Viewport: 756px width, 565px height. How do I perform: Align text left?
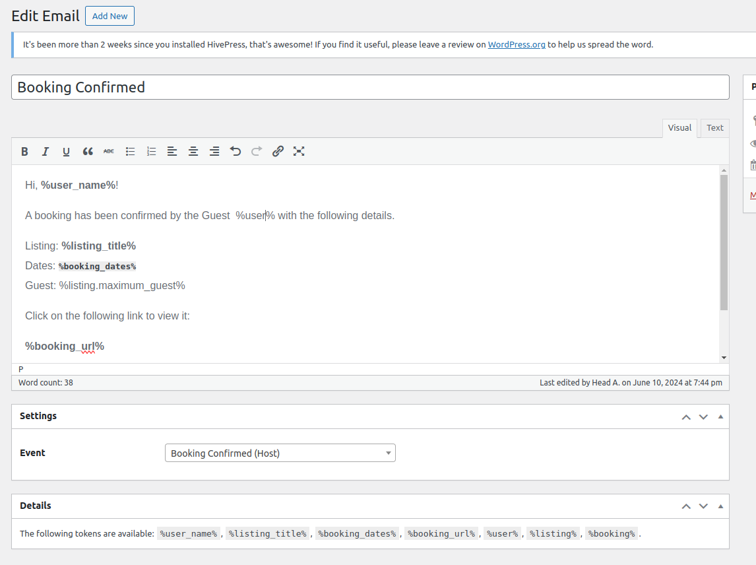click(172, 152)
